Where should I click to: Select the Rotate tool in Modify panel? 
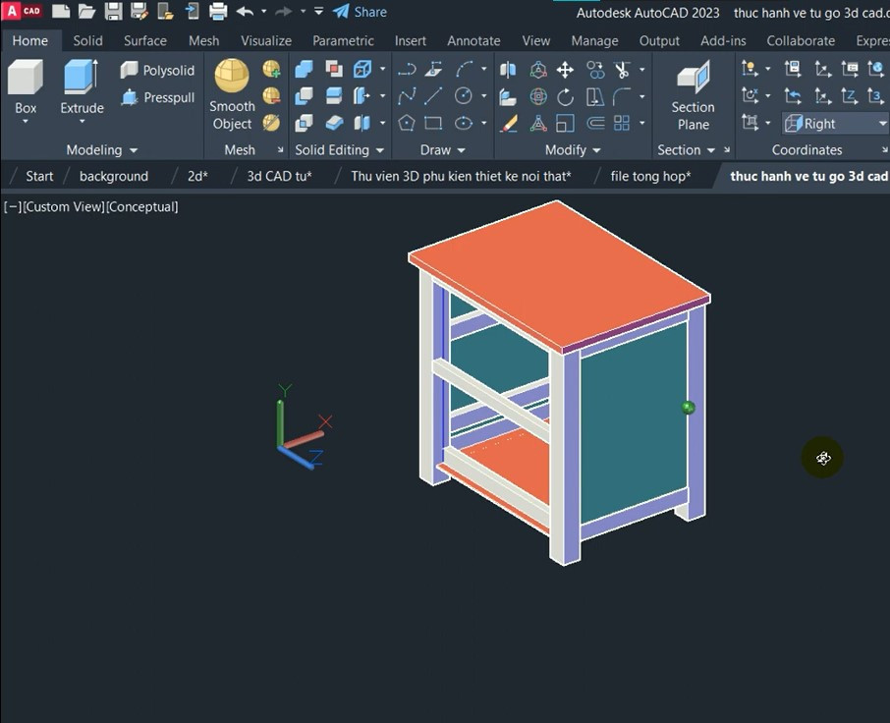(565, 95)
